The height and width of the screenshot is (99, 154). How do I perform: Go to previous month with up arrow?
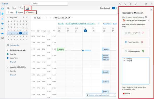23,18
